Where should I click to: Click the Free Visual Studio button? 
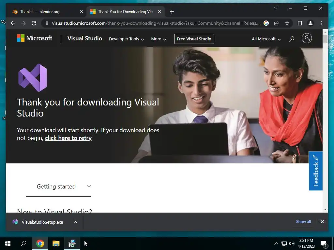[x=194, y=39]
